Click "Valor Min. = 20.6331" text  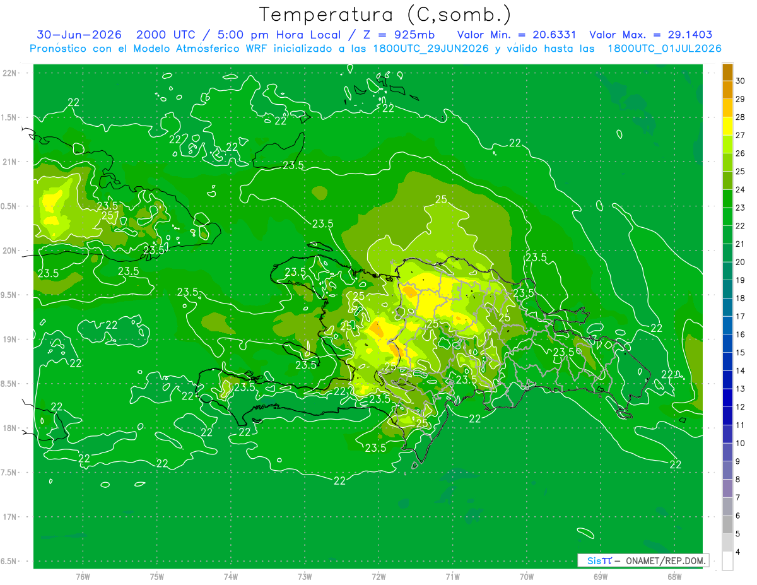516,35
